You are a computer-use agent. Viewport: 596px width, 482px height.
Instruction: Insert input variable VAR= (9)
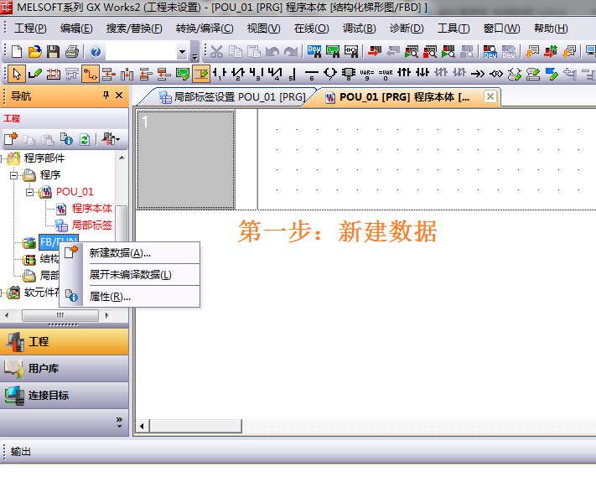pyautogui.click(x=367, y=74)
